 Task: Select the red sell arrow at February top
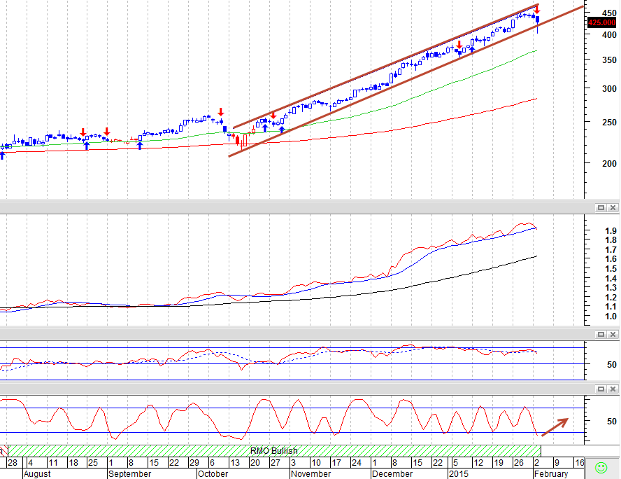(x=537, y=8)
